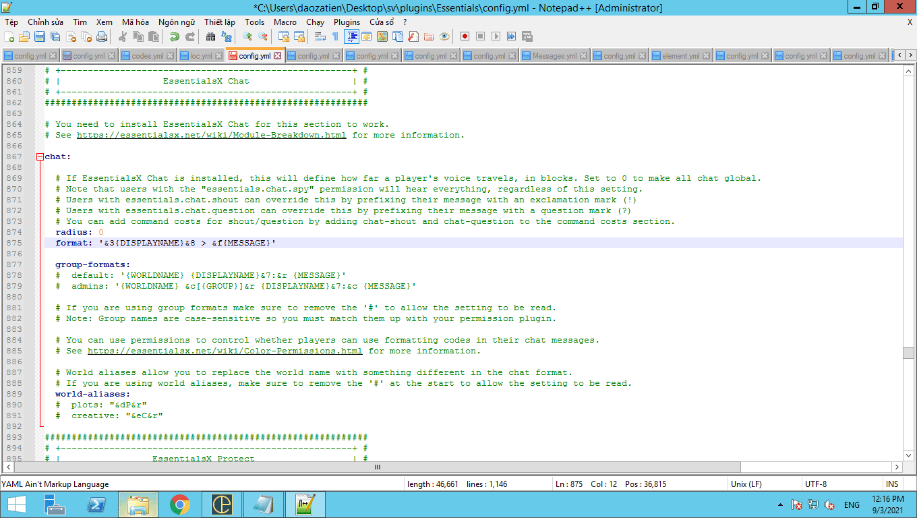The width and height of the screenshot is (917, 518).
Task: Click the Zoom In magnifier icon
Action: coord(247,36)
